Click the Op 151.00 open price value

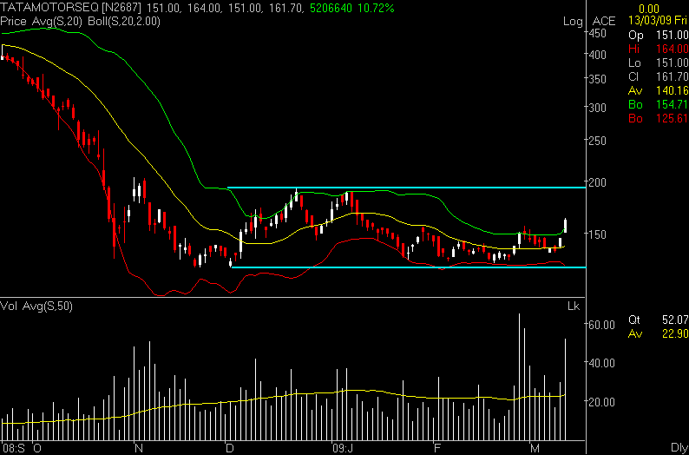click(659, 36)
